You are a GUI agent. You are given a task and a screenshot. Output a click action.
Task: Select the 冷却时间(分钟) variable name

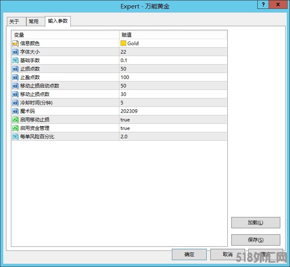[36, 103]
